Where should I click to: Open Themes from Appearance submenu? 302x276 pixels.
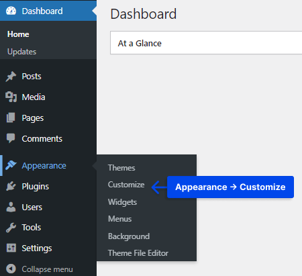pyautogui.click(x=121, y=168)
